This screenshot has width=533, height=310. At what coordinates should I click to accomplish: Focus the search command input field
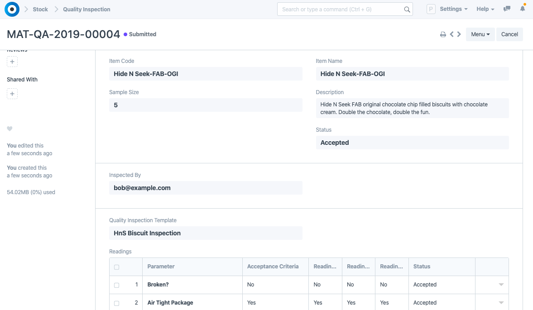[340, 9]
